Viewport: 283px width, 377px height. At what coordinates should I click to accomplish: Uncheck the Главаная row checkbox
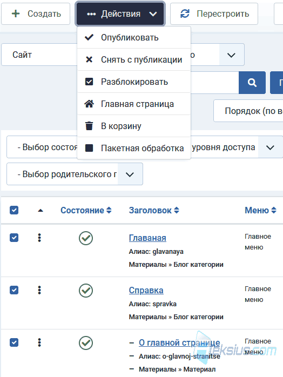coord(14,238)
